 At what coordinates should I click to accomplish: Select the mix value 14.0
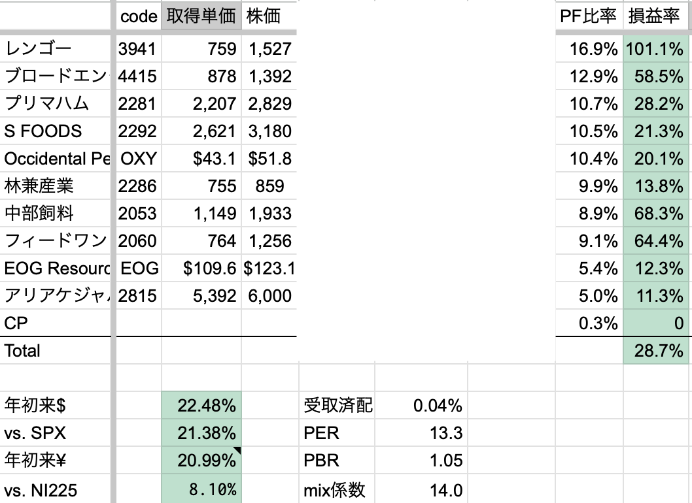click(421, 489)
